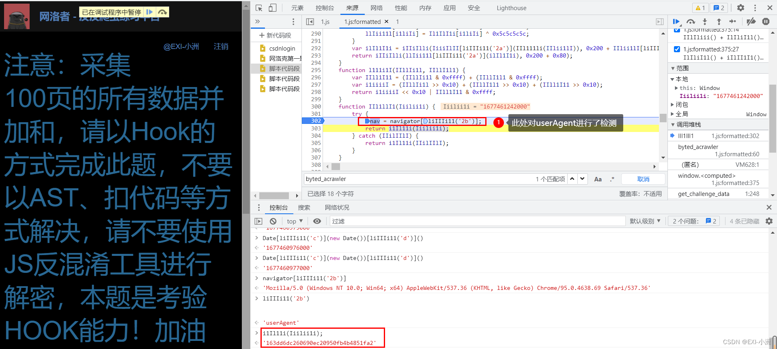Open the navigator pane three-dot menu

[x=293, y=21]
